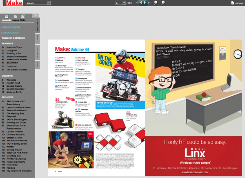Go to the next page
The height and width of the screenshot is (178, 245).
point(145,3)
